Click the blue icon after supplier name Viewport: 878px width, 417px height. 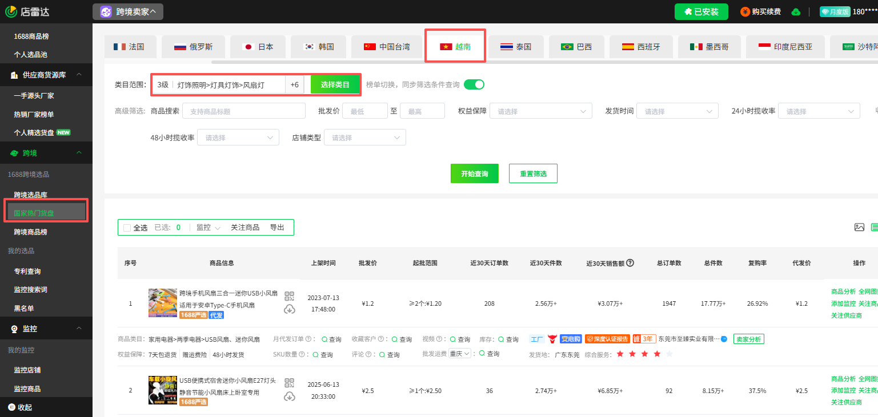tap(724, 339)
